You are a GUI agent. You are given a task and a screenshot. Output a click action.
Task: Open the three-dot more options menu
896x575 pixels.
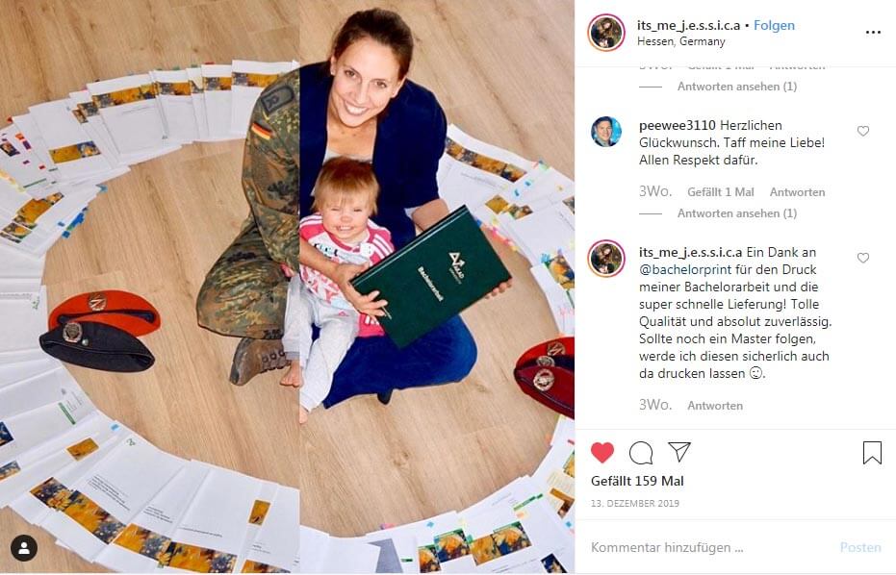point(873,32)
